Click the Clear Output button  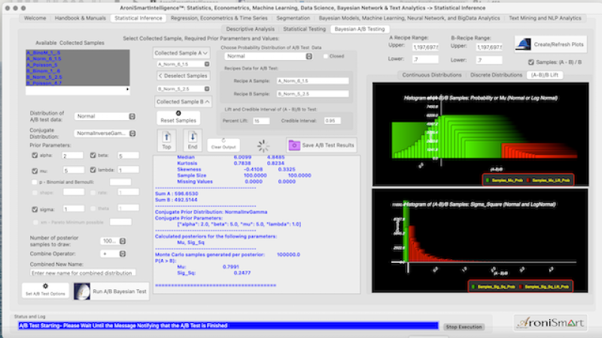[x=223, y=145]
